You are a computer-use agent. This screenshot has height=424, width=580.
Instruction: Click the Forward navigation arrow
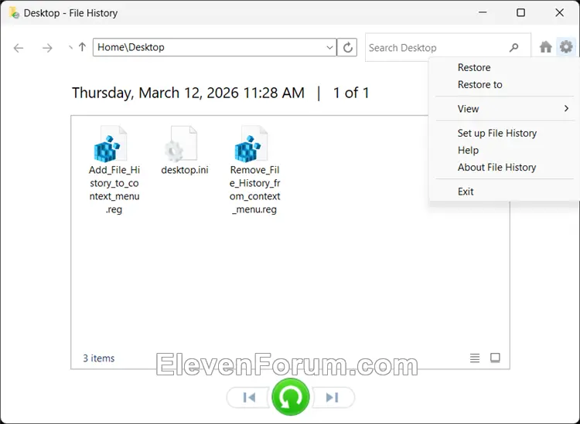pyautogui.click(x=47, y=48)
